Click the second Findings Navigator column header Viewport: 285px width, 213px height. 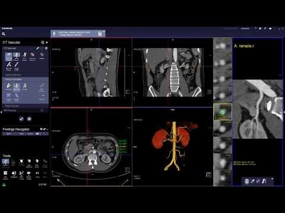pyautogui.click(x=21, y=134)
